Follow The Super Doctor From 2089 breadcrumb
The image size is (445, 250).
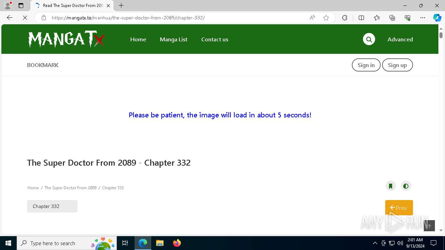pos(70,188)
